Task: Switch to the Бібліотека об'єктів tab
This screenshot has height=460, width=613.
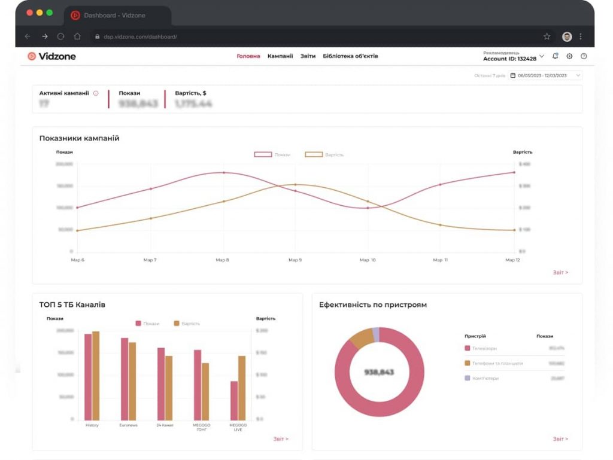Action: (350, 56)
